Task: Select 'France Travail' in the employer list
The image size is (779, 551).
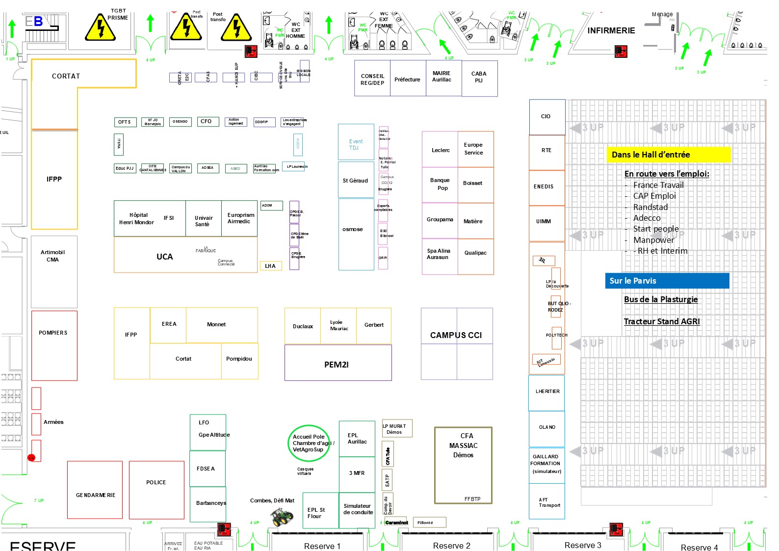Action: coord(658,185)
